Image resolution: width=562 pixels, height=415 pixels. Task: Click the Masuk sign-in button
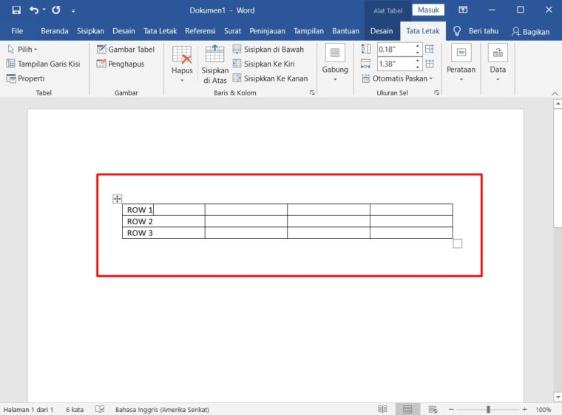(x=428, y=10)
